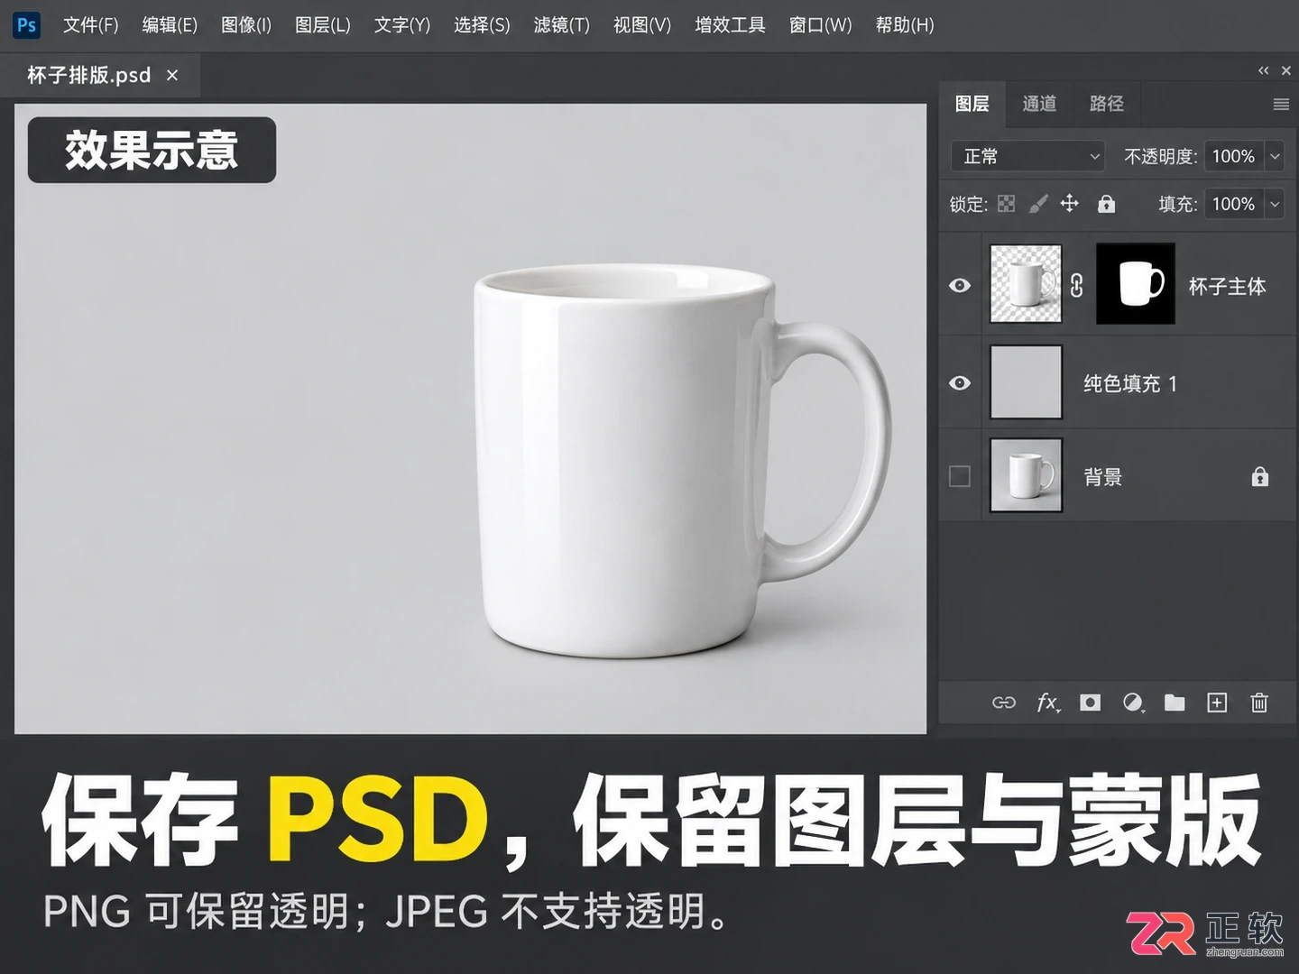The width and height of the screenshot is (1299, 974).
Task: Create new group folder icon
Action: [1175, 703]
